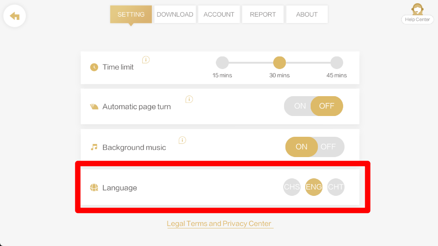Switch to the DOWNLOAD tab

[175, 14]
